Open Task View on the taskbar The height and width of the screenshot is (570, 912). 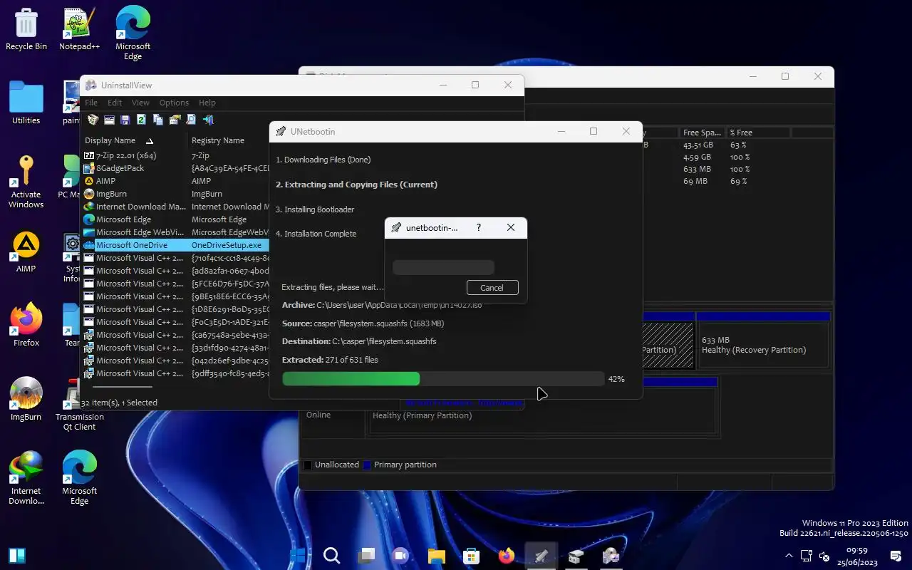click(366, 556)
